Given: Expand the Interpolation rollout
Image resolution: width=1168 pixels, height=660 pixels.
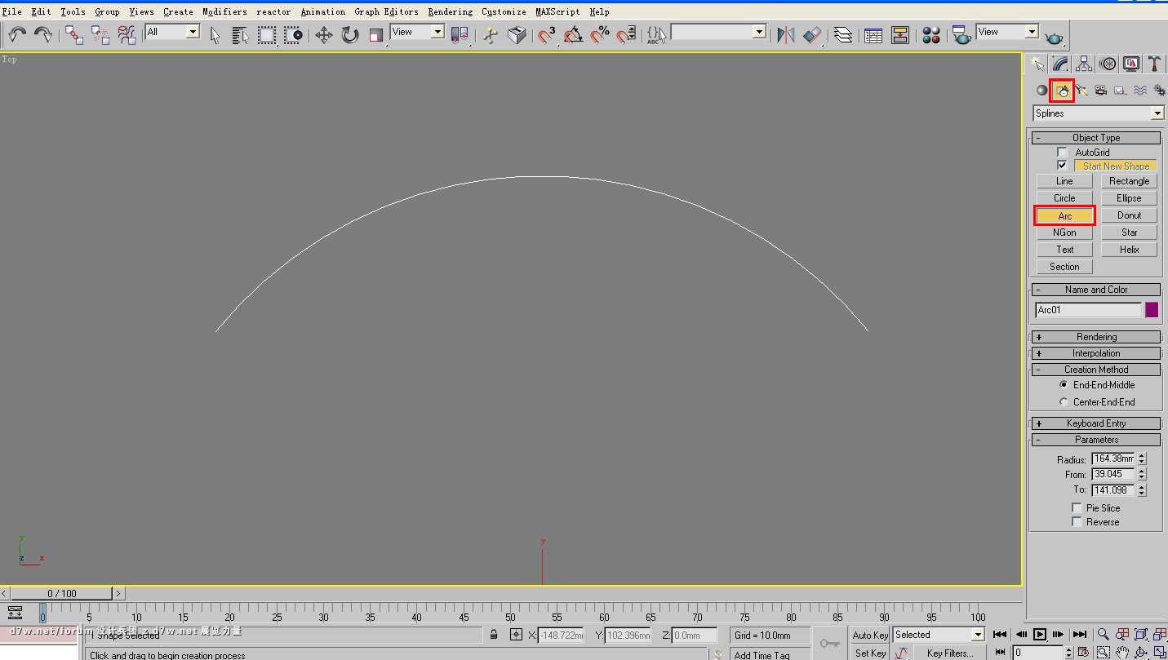Looking at the screenshot, I should point(1096,353).
